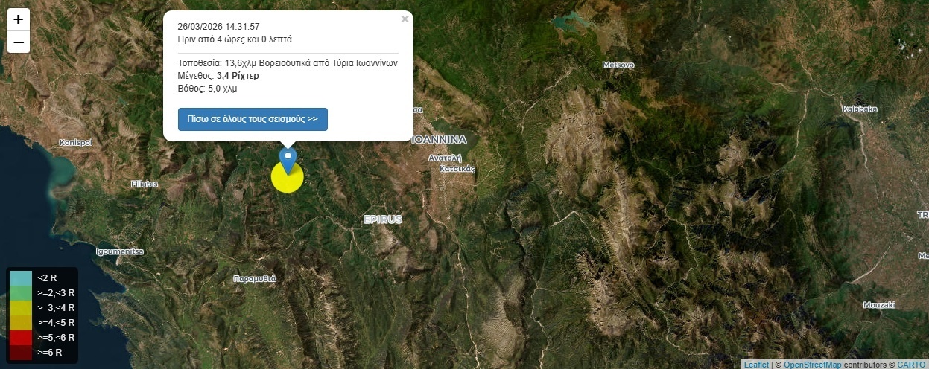929x369 pixels.
Task: Click the EPIRUS region label
Action: click(383, 219)
